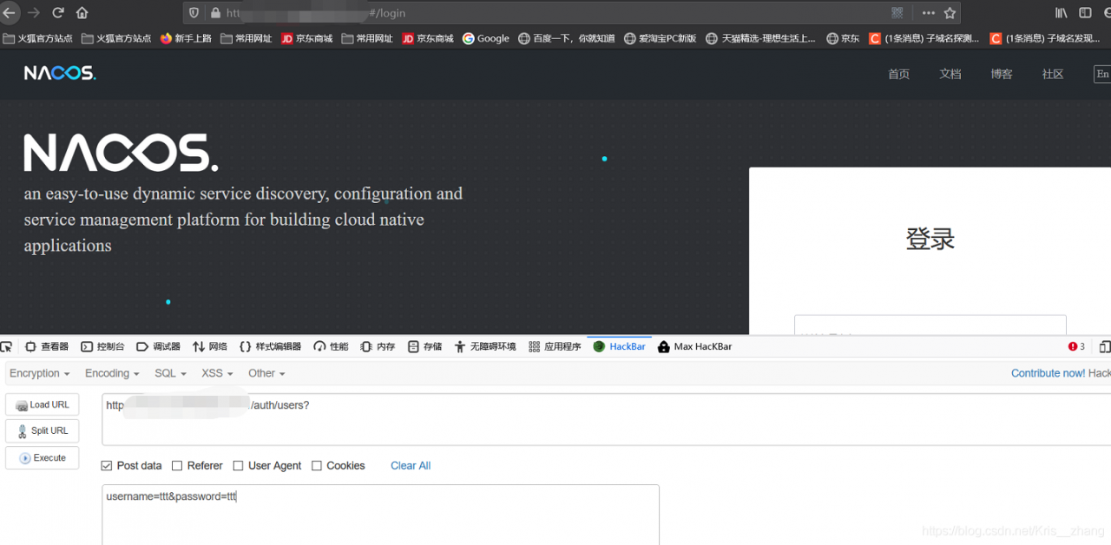
Task: Switch site language with En button
Action: [1102, 74]
